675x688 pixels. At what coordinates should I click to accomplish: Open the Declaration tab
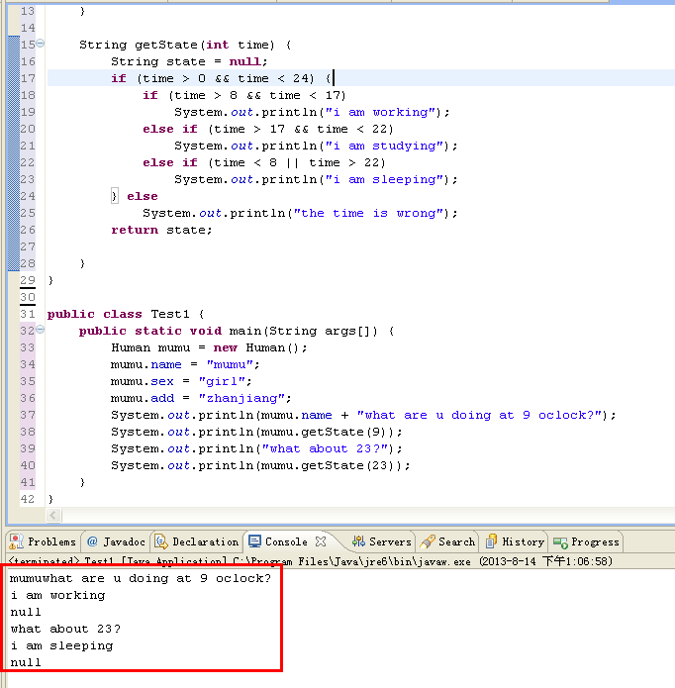coord(197,541)
